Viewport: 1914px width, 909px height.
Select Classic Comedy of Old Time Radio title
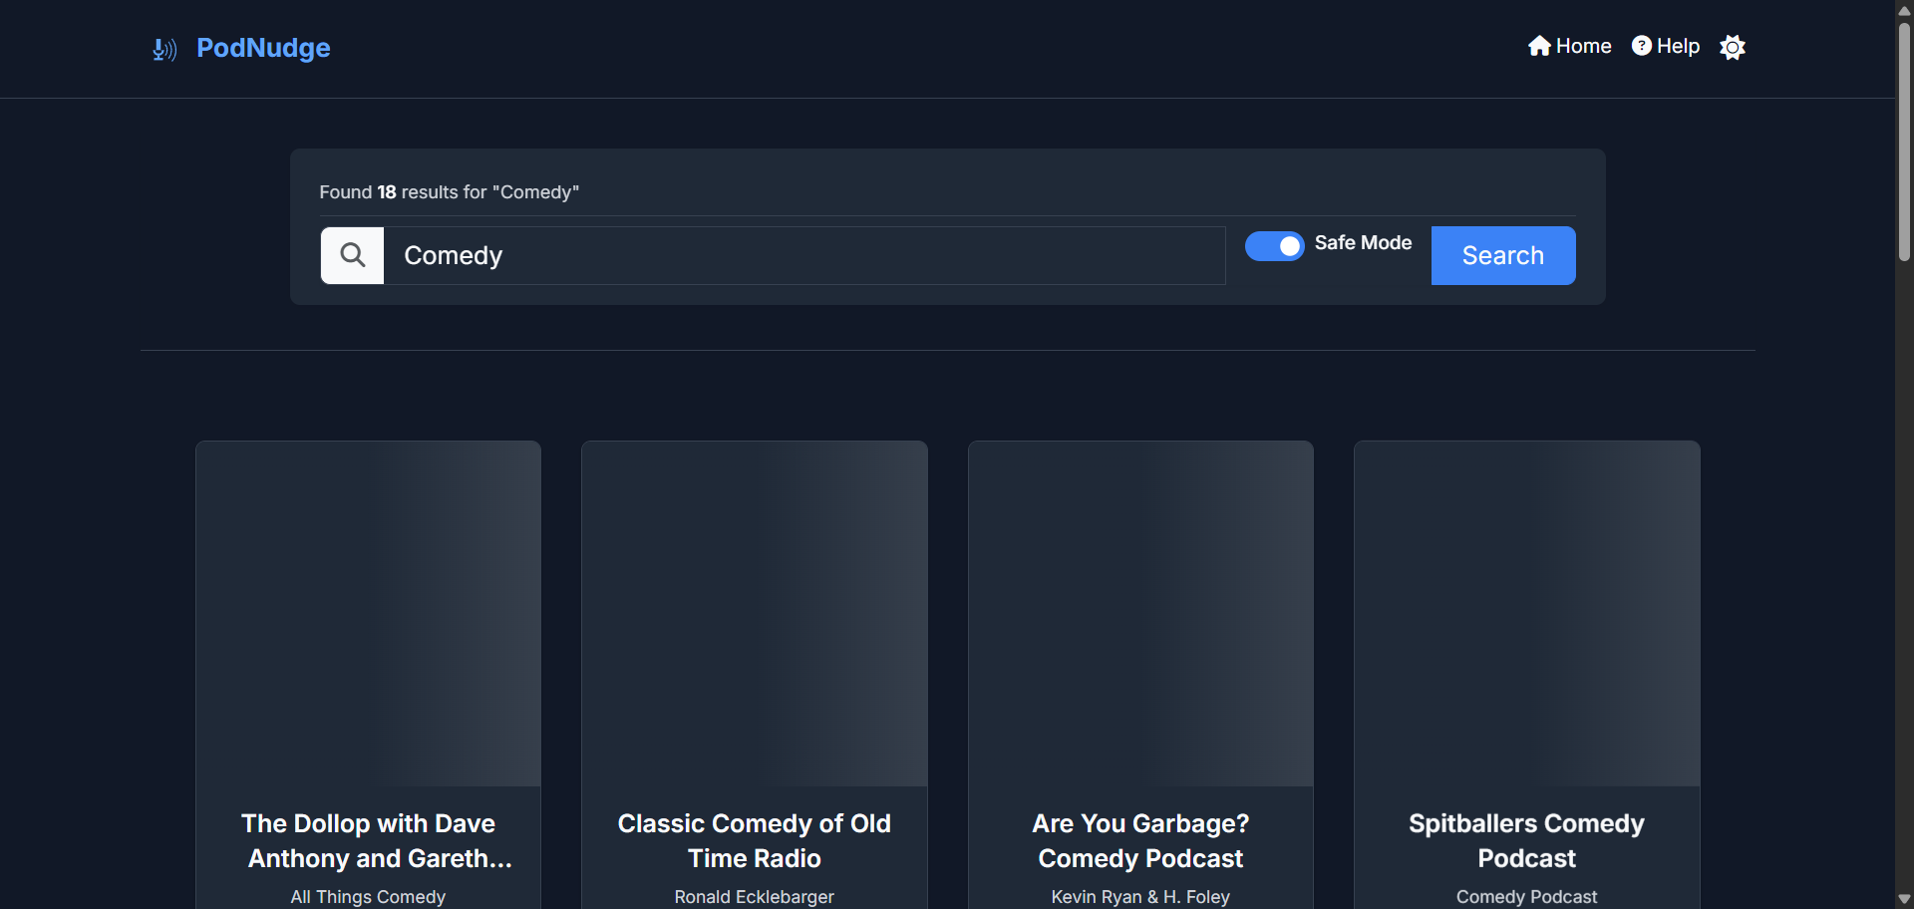point(754,840)
